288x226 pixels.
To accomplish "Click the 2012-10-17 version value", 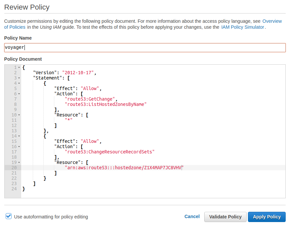I will (x=79, y=73).
